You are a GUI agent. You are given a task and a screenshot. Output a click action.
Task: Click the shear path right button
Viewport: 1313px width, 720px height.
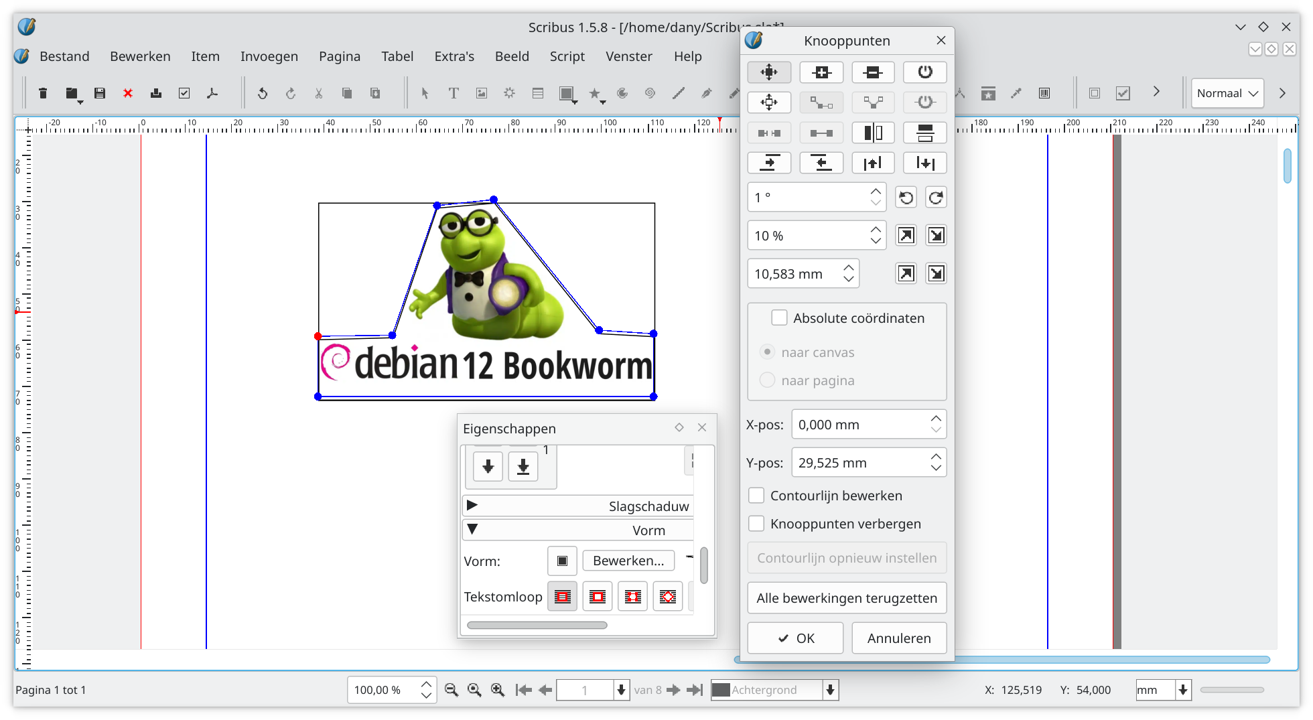click(769, 163)
